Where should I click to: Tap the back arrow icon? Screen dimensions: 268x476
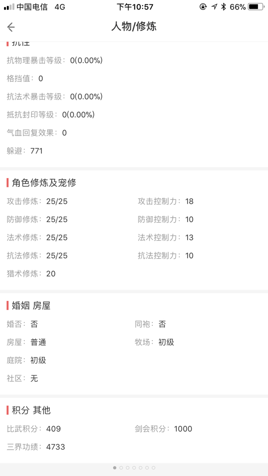pos(11,27)
